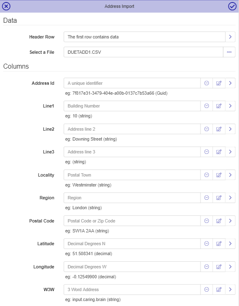Expand the Longitude column chevron

[x=230, y=267]
